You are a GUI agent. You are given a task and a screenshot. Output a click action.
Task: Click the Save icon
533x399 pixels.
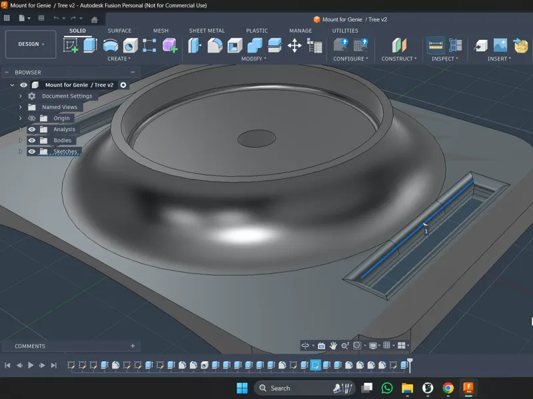(x=41, y=18)
